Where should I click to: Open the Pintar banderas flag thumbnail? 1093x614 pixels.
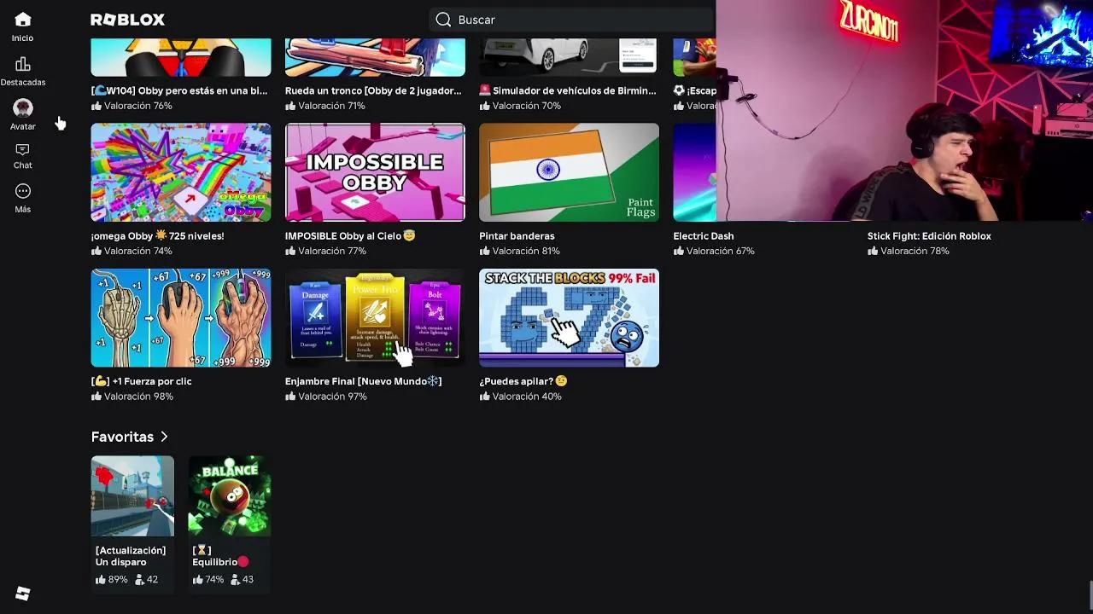(569, 172)
